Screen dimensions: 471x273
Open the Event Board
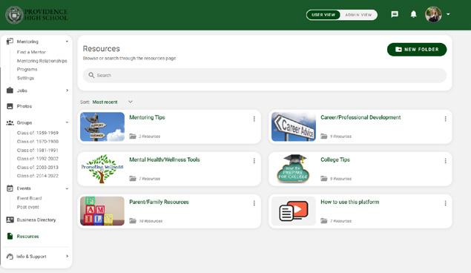(29, 198)
